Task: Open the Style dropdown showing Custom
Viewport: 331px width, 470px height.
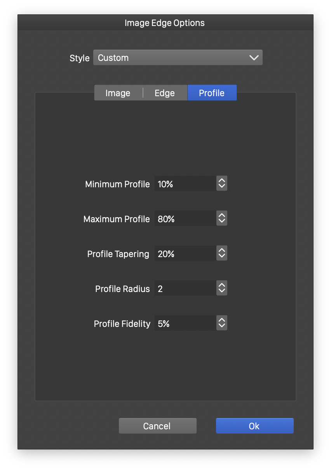Action: [178, 58]
